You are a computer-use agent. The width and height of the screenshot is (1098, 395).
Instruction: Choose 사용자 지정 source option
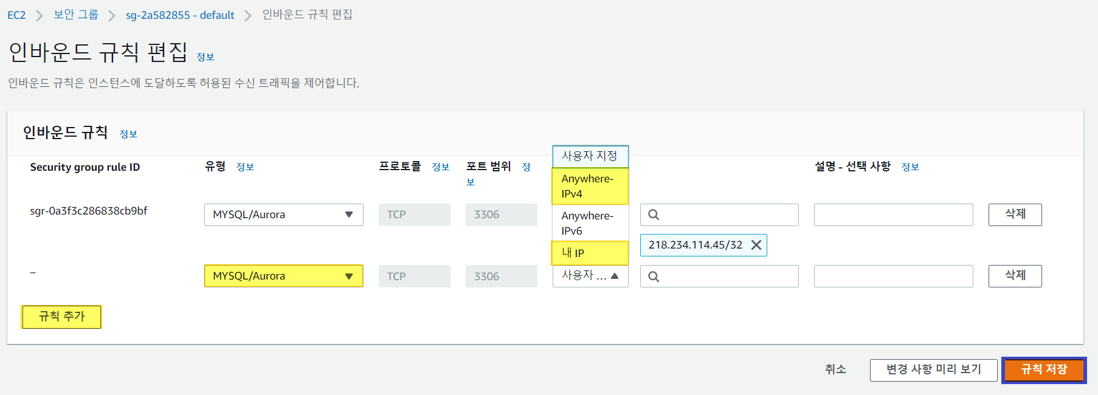point(590,156)
